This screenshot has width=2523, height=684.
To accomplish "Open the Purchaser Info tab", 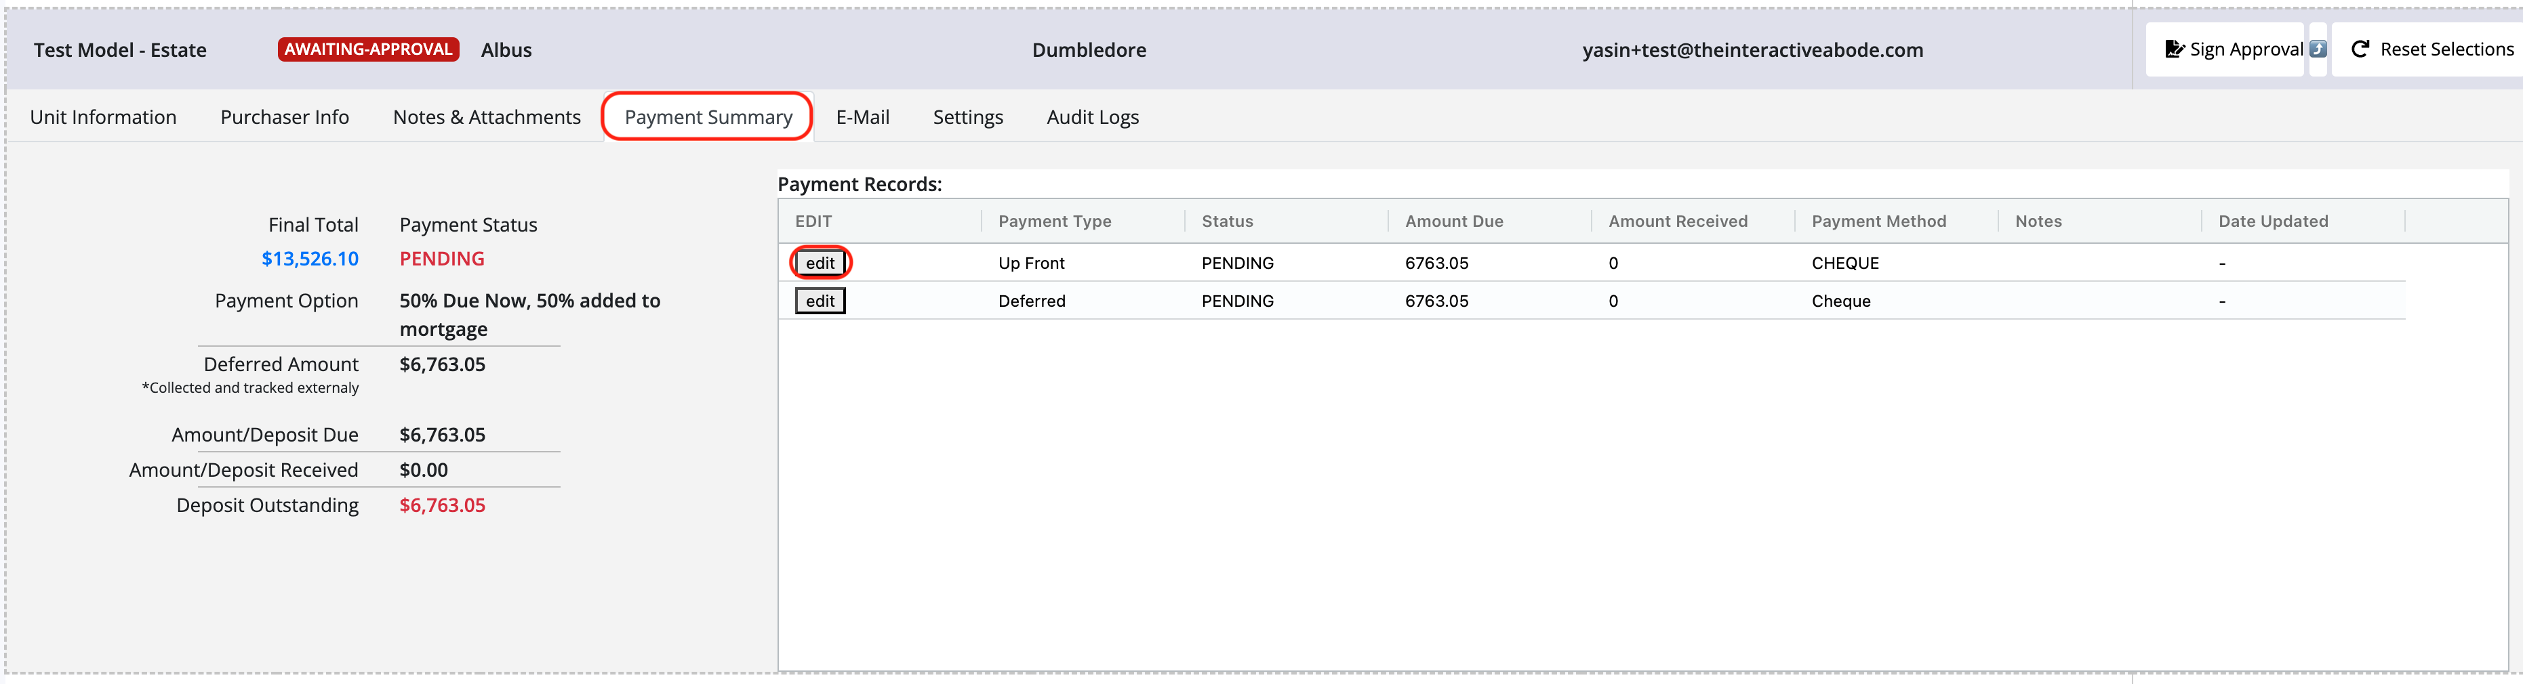I will pyautogui.click(x=285, y=117).
